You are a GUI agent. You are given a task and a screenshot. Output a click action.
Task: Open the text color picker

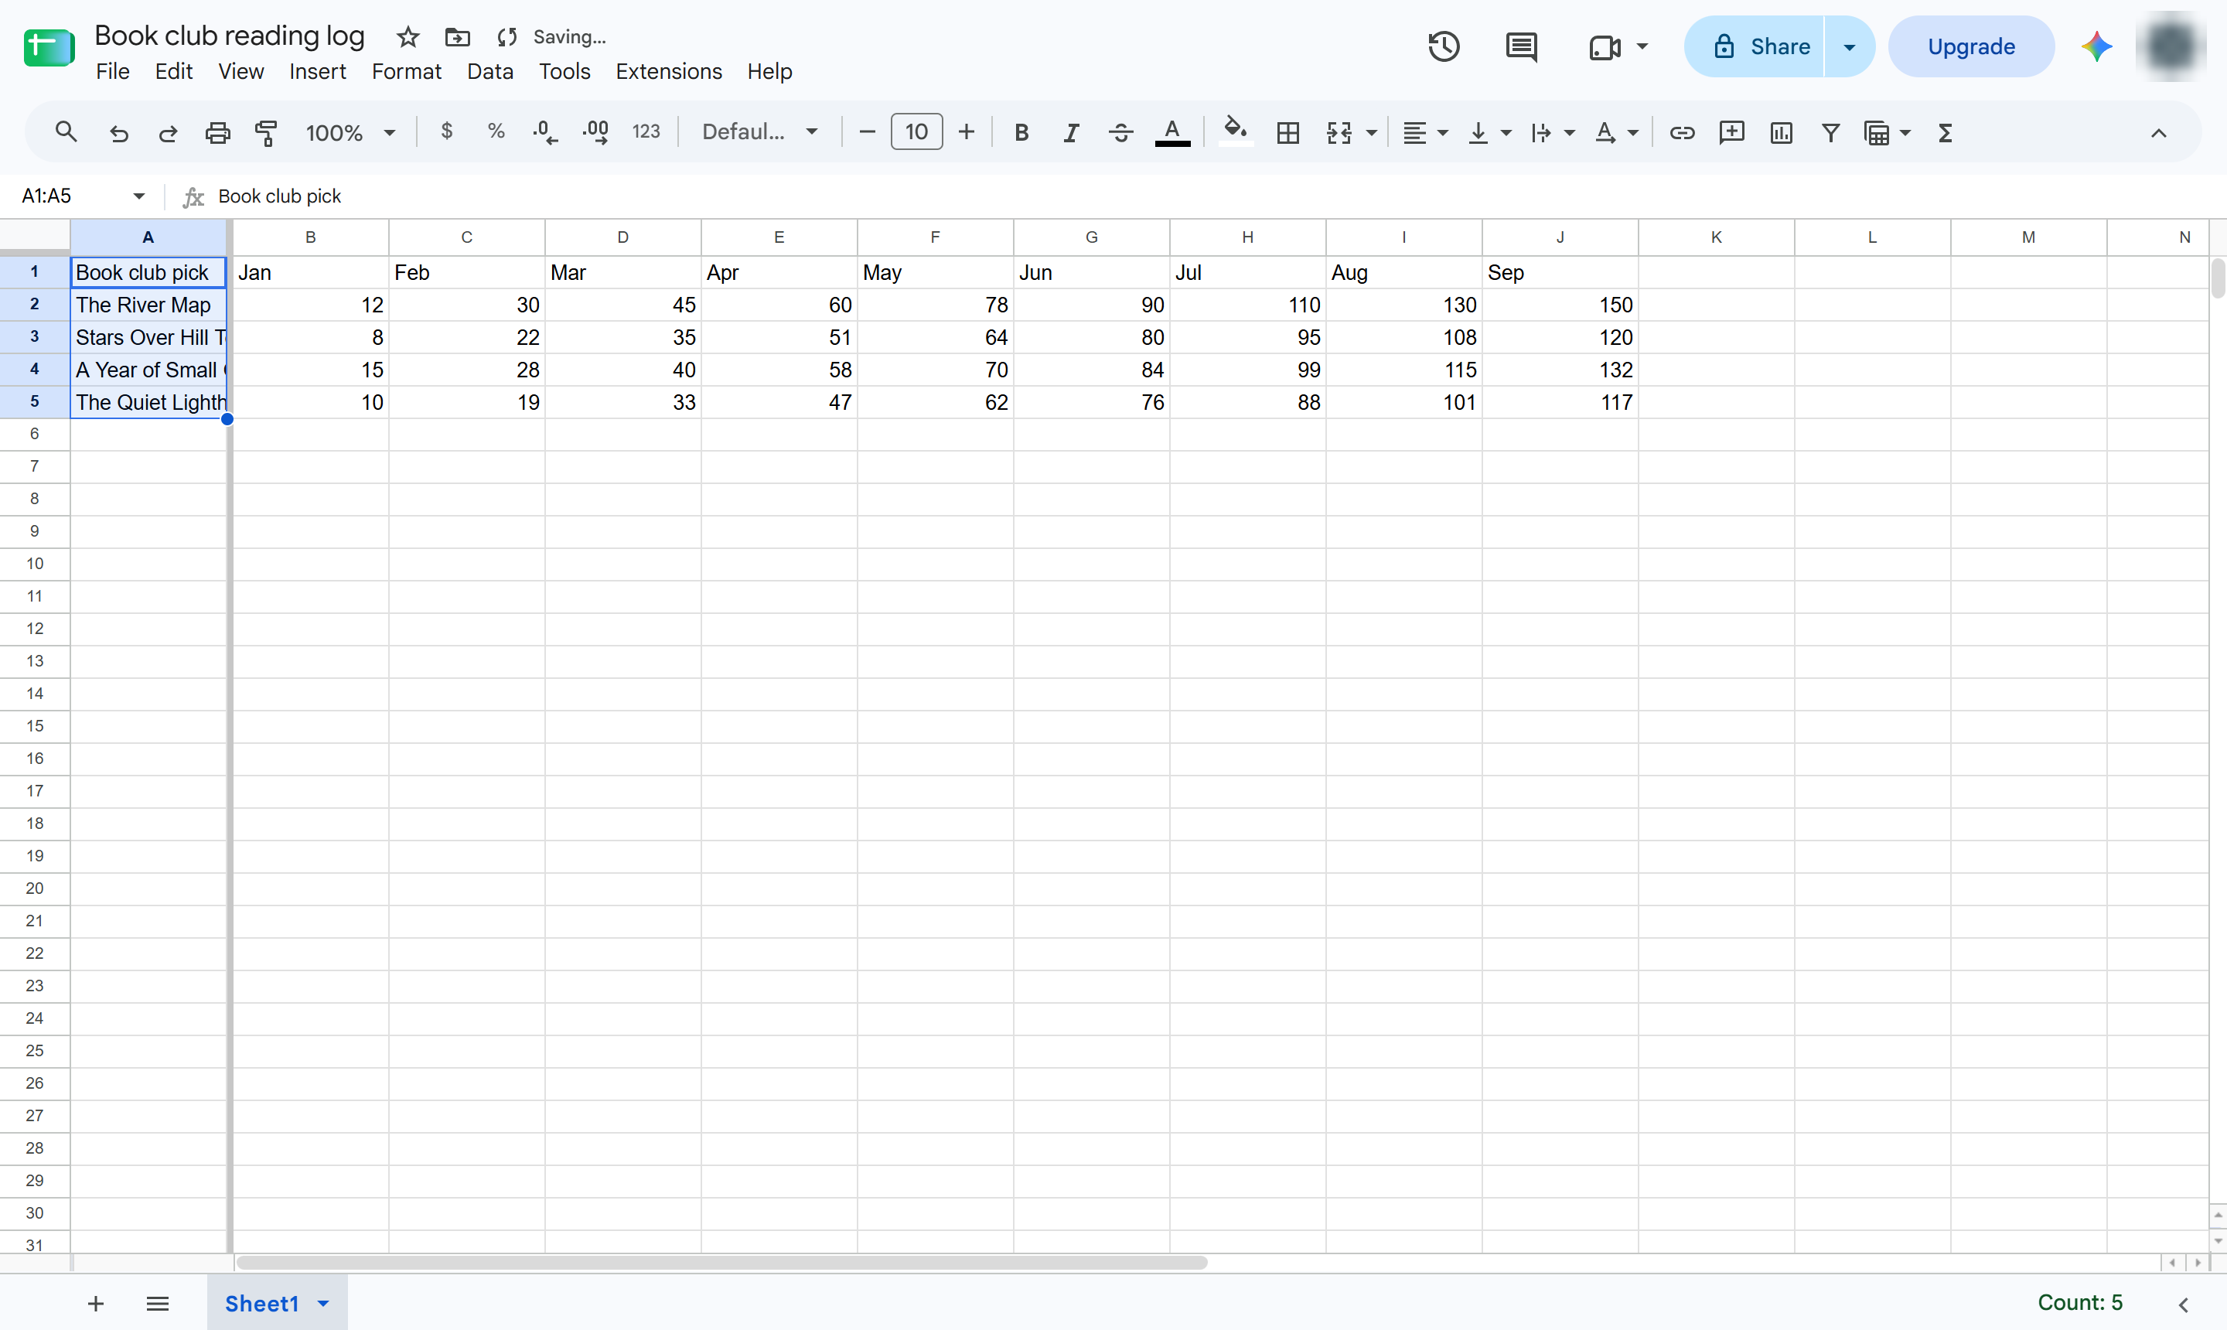click(x=1172, y=133)
